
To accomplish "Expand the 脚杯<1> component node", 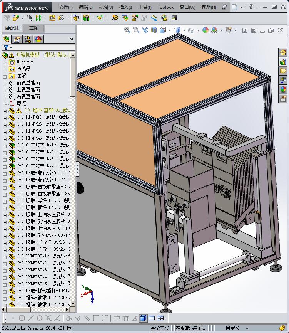I will pyautogui.click(x=5, y=118).
